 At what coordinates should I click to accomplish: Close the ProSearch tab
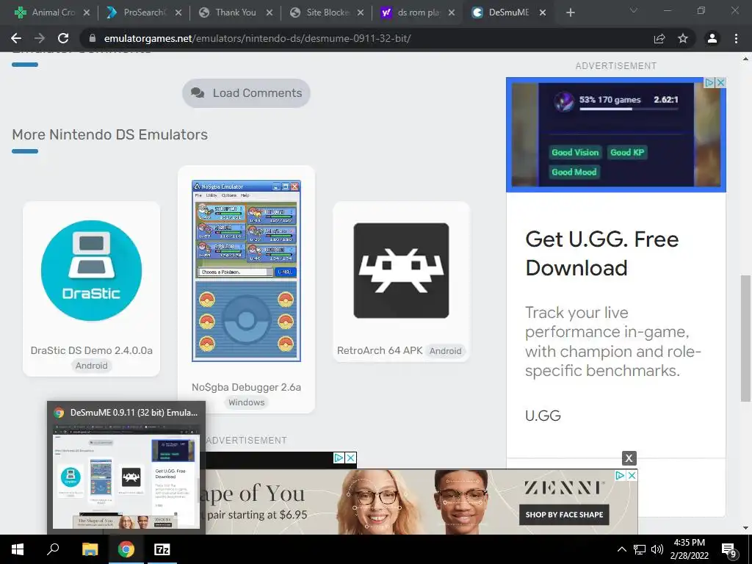tap(178, 13)
